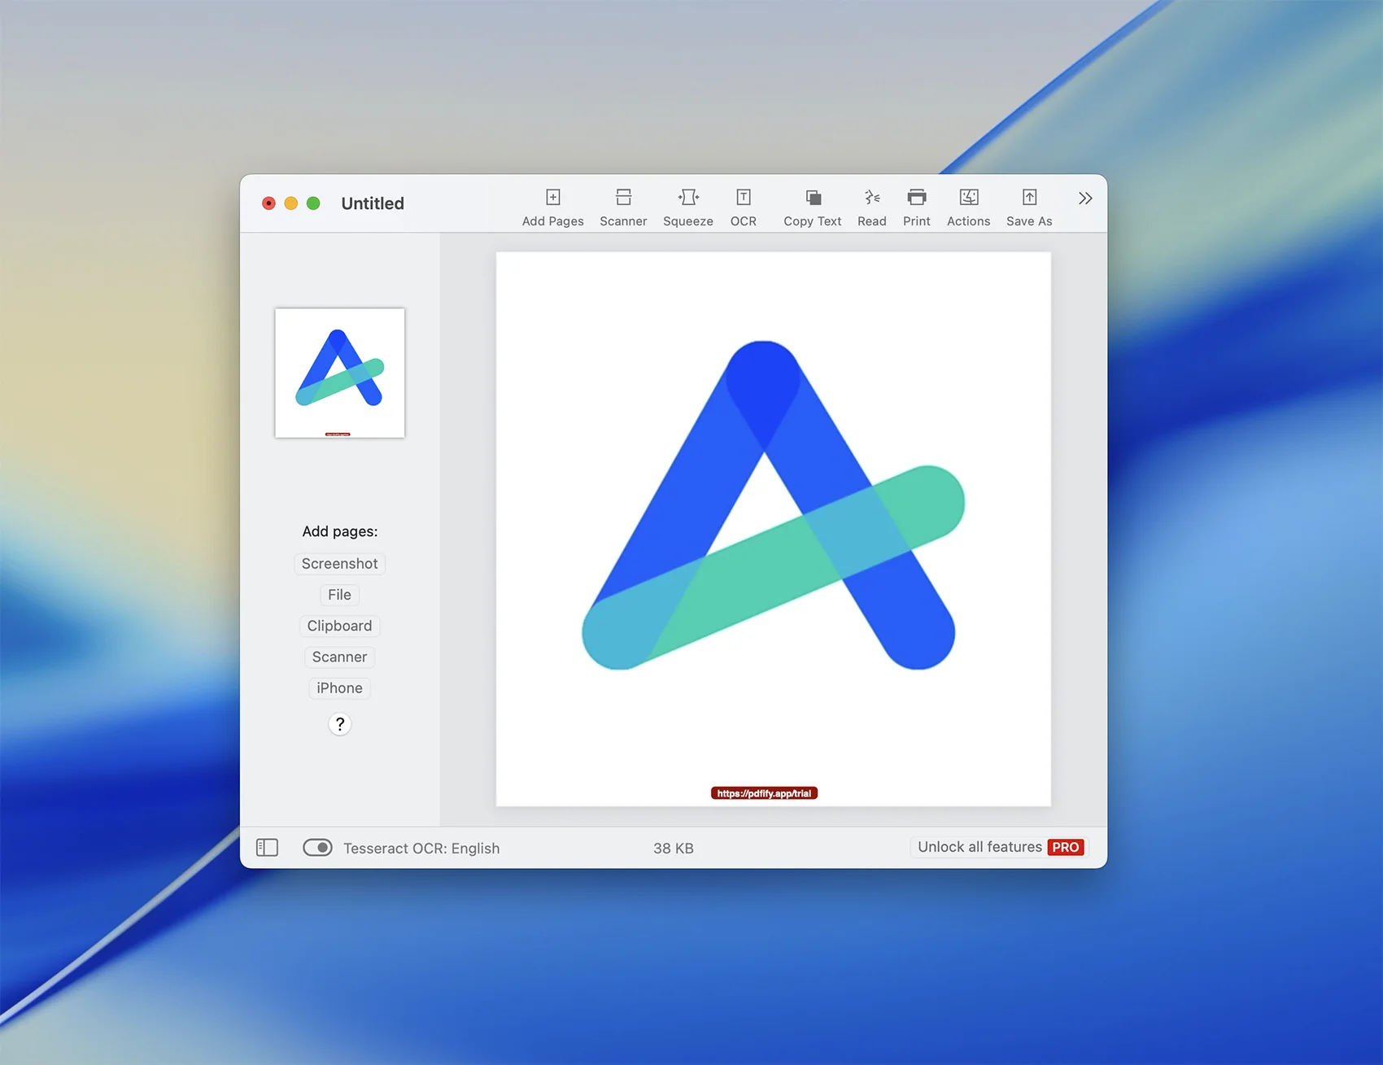
Task: Import a page from iPhone
Action: coord(339,688)
